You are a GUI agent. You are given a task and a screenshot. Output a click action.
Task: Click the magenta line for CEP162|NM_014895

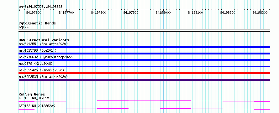click(x=144, y=101)
